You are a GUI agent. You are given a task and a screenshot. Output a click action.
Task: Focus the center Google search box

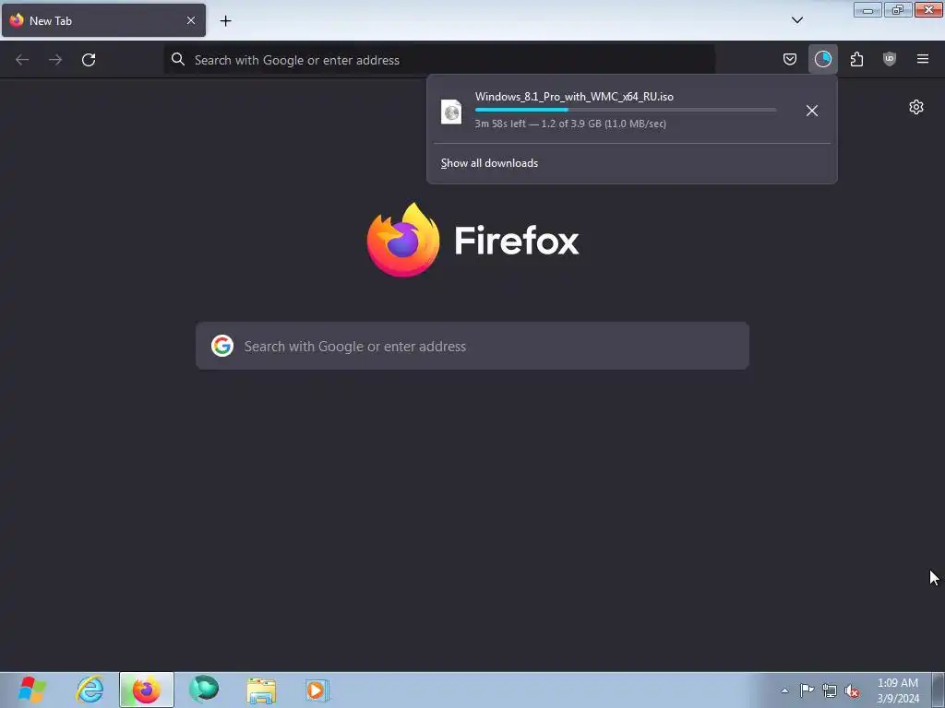(472, 347)
